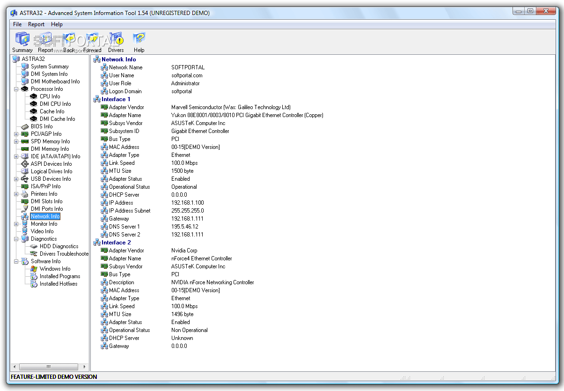Click DNS Server 1 value 195.5.46.12

(x=185, y=227)
